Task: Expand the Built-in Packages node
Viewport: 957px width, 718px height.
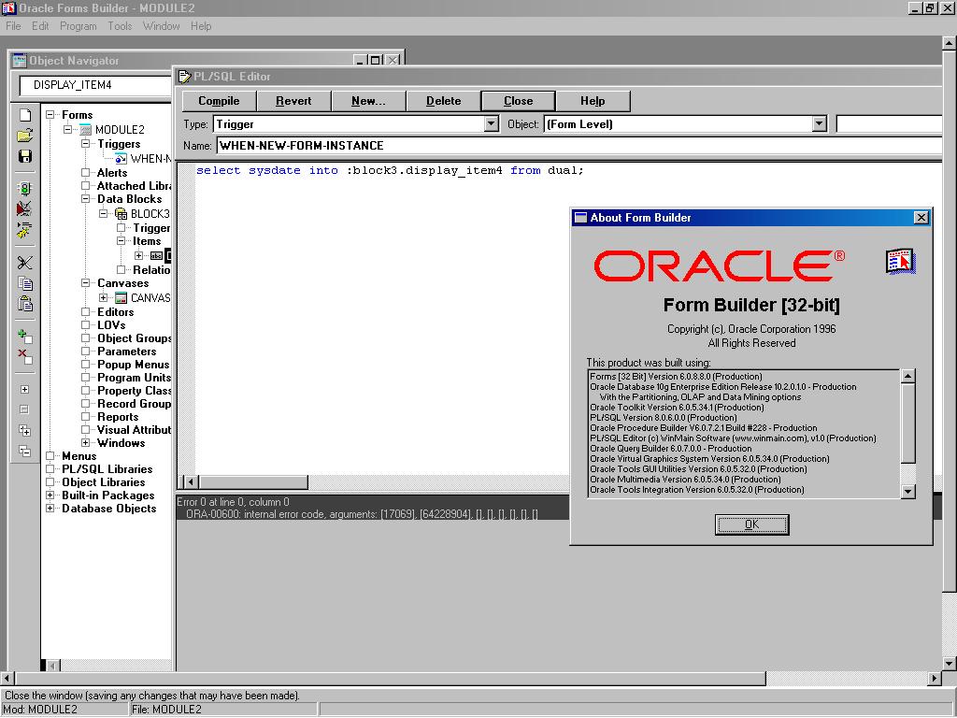Action: click(x=50, y=495)
